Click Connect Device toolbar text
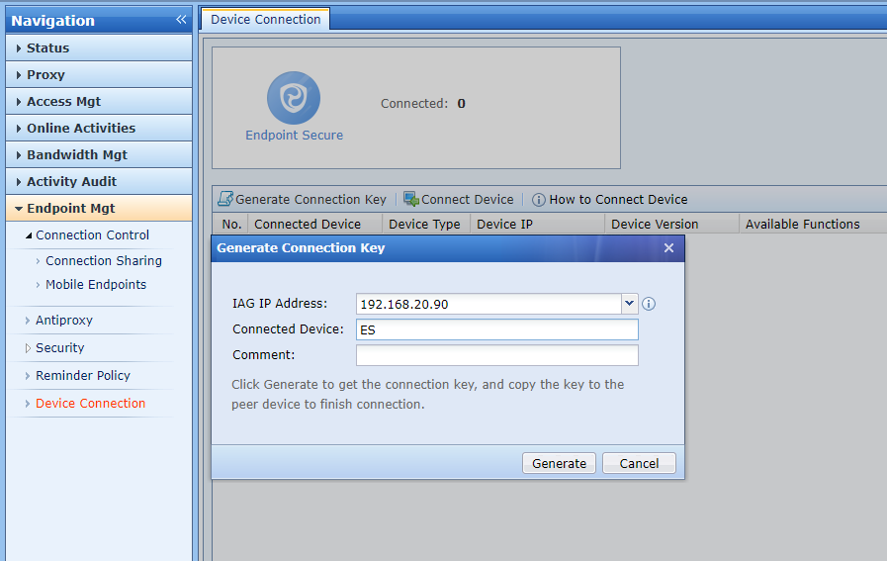887x561 pixels. [x=468, y=199]
